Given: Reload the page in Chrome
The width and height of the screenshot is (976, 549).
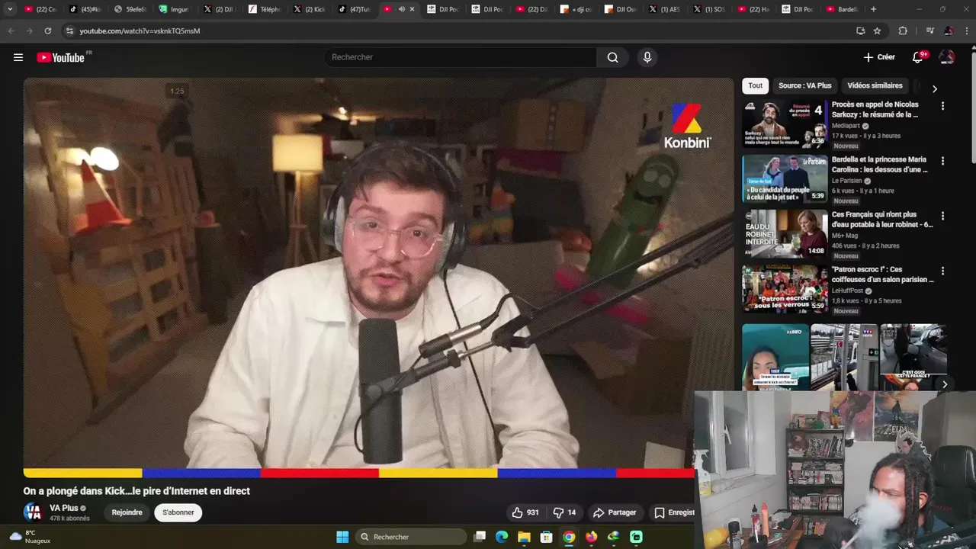Looking at the screenshot, I should click(48, 30).
